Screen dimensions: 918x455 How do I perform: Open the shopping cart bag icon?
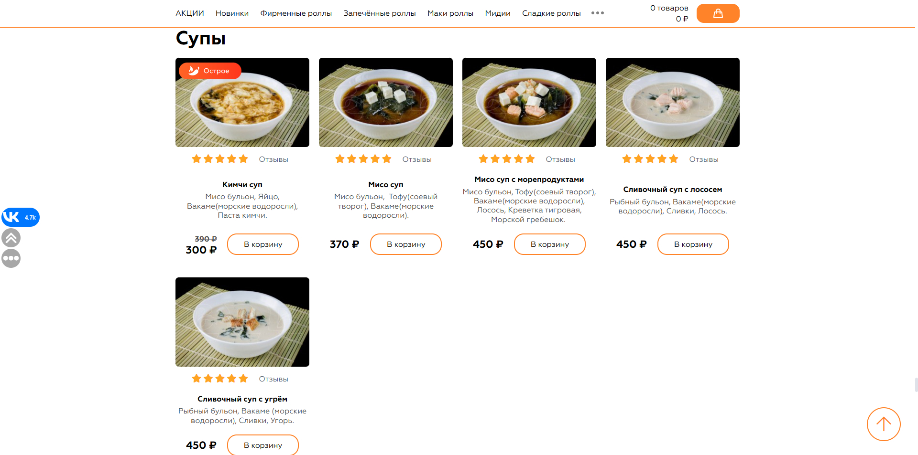point(718,13)
